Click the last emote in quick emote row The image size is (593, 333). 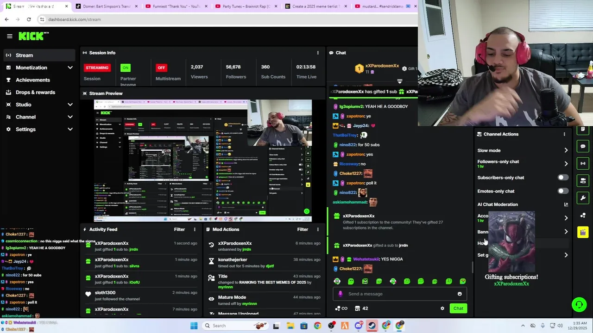(x=462, y=281)
